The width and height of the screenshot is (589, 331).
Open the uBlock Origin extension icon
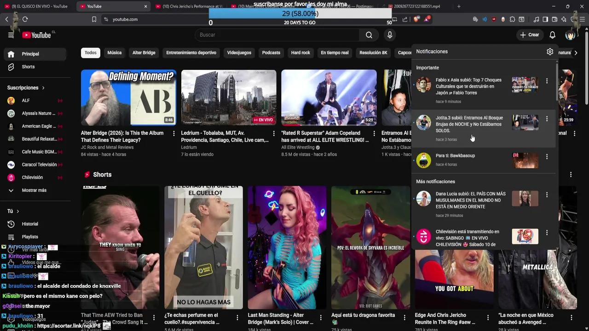494,19
